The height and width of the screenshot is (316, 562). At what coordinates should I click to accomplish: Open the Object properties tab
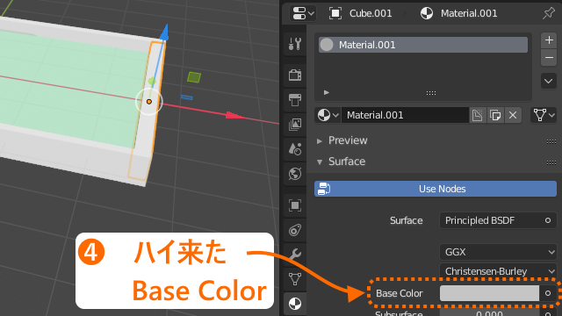tap(295, 205)
